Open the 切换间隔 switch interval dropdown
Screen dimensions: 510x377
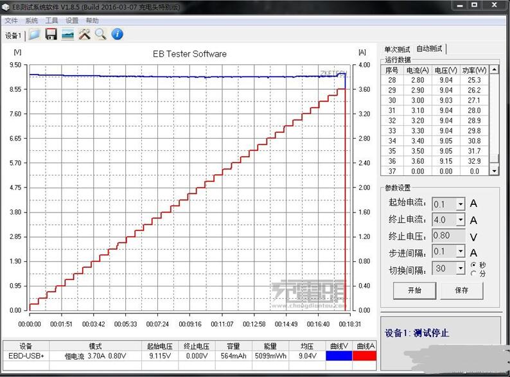pos(460,268)
